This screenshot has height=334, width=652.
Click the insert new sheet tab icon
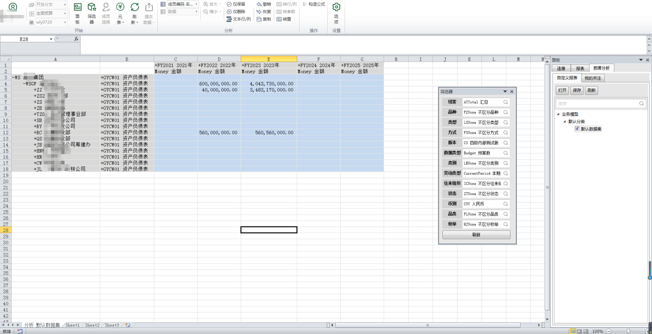128,325
